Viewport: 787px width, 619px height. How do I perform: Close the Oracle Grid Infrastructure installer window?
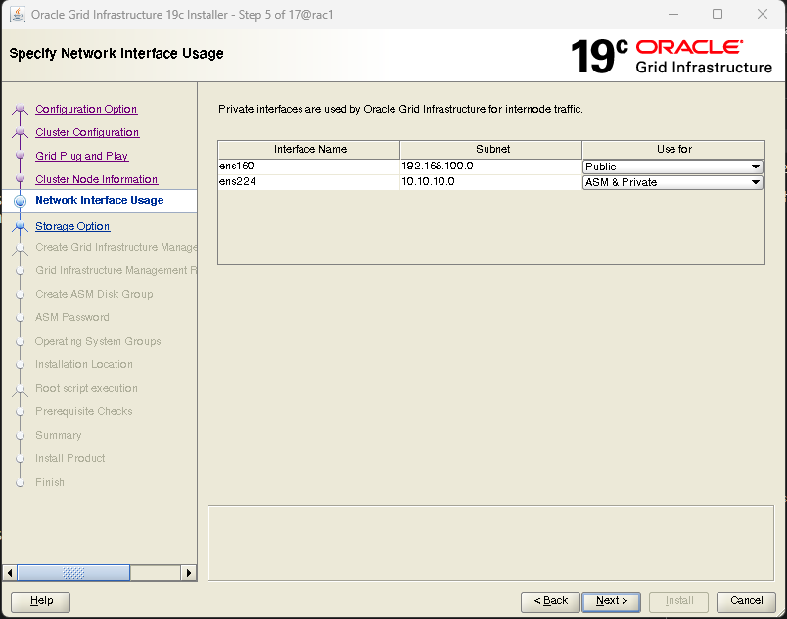click(x=763, y=14)
